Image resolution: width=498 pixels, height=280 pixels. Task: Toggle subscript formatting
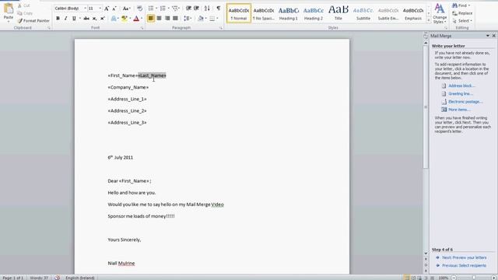click(x=94, y=19)
